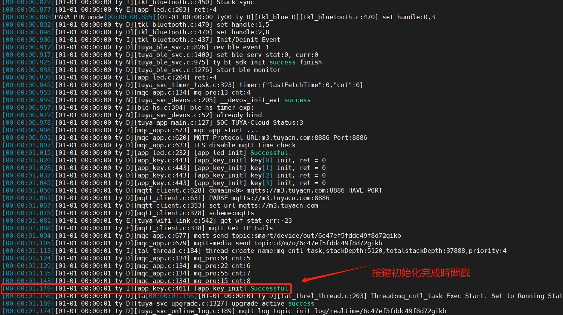The width and height of the screenshot is (563, 315).
Task: Click 'set url mqtts://m3.tuyacn.com' message
Action: [264, 205]
